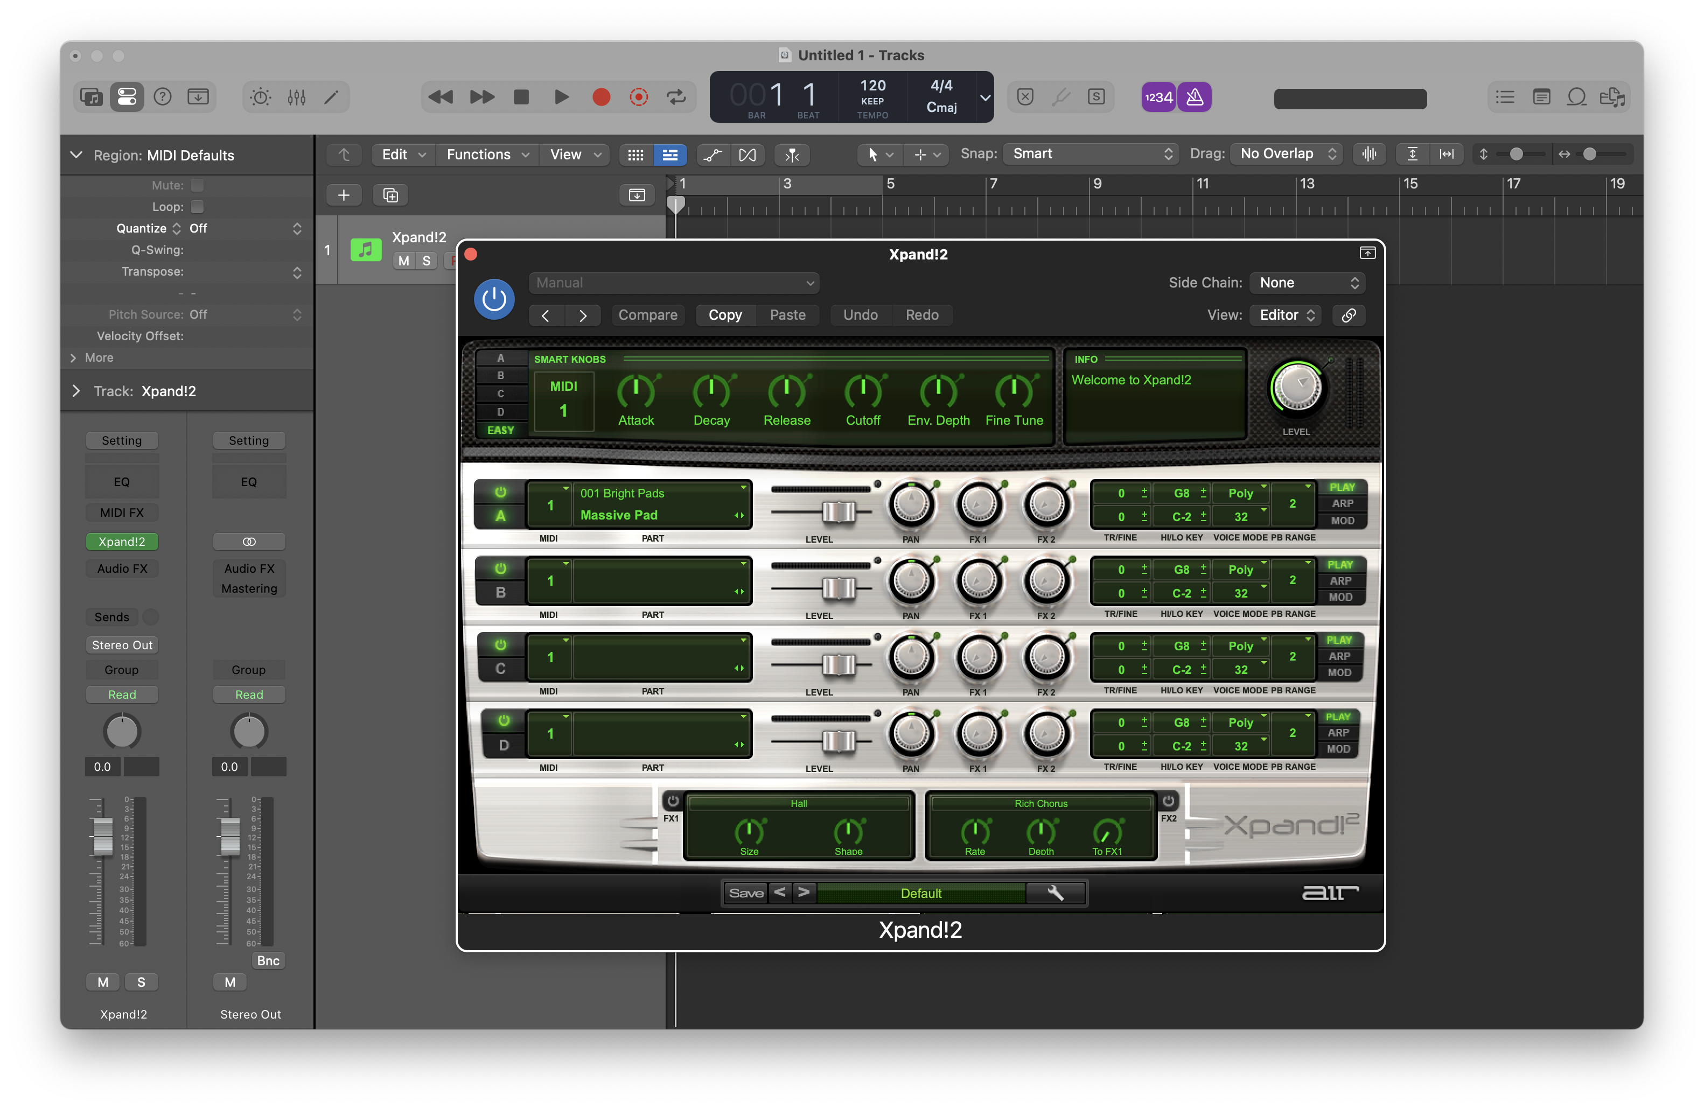1704x1109 pixels.
Task: Open the Side Chain None dropdown
Action: (x=1308, y=283)
